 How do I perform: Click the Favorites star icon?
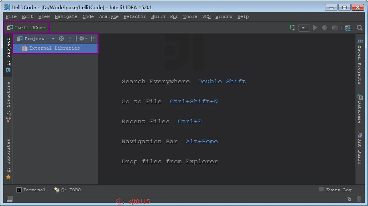pyautogui.click(x=8, y=177)
